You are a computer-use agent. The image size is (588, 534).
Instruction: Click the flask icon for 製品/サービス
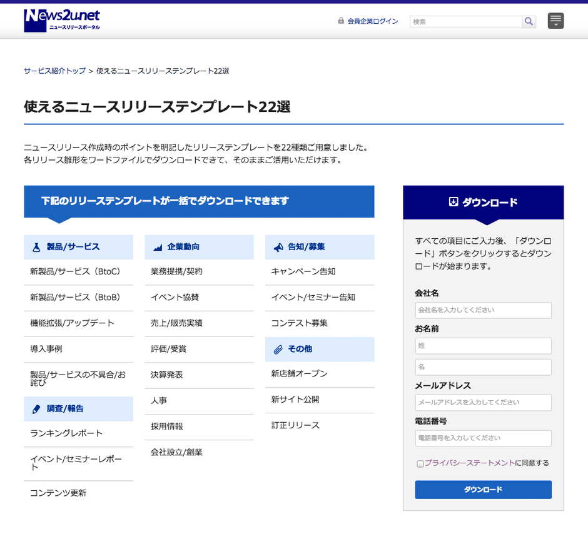pyautogui.click(x=36, y=247)
